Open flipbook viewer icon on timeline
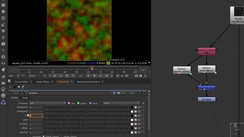 (136, 76)
